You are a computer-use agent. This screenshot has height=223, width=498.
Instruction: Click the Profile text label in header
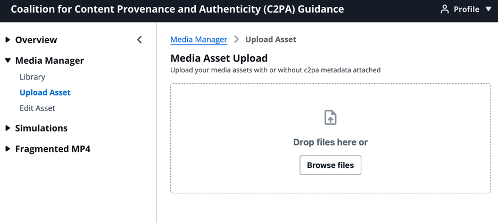click(467, 10)
